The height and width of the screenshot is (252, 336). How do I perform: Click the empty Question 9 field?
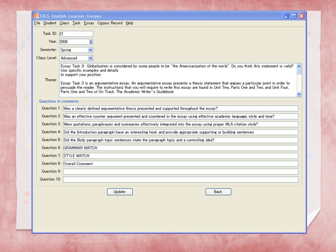click(181, 171)
